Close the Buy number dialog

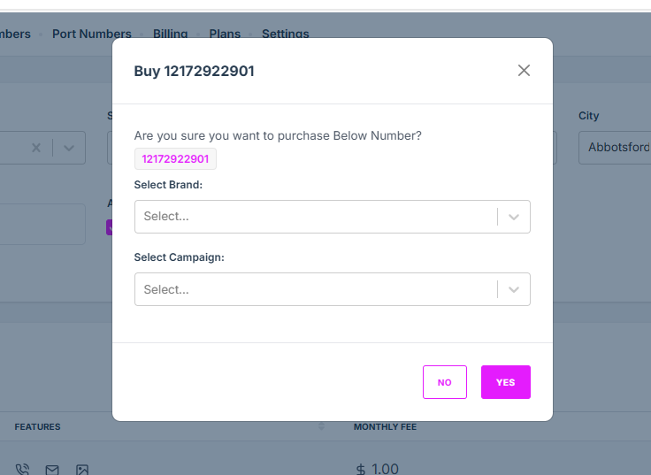(524, 71)
